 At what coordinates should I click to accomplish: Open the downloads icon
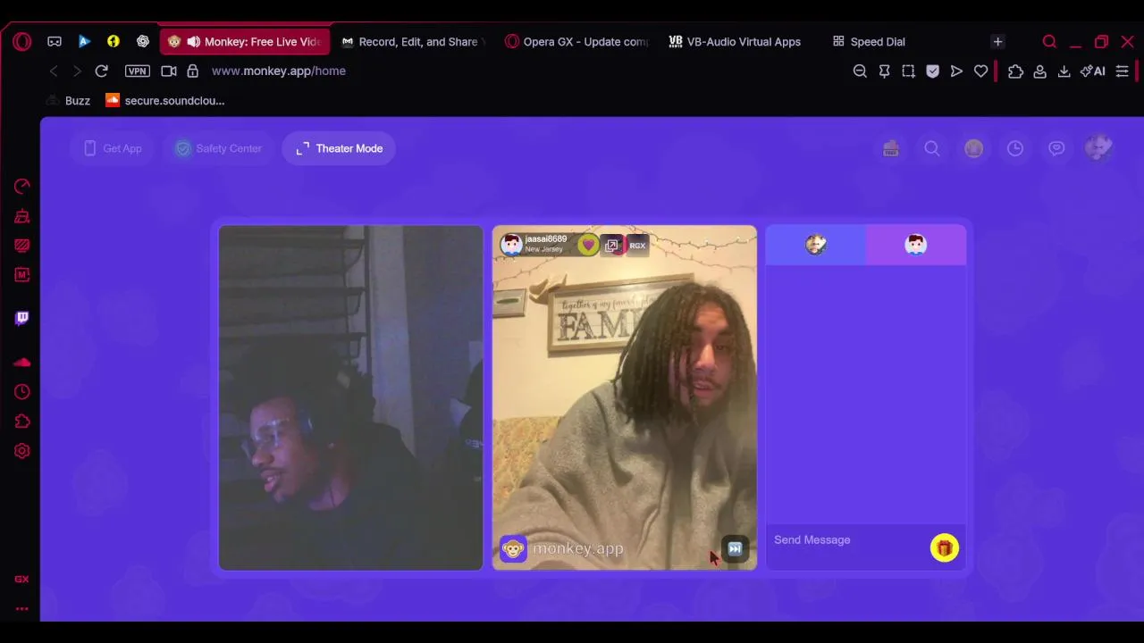[x=1064, y=71]
